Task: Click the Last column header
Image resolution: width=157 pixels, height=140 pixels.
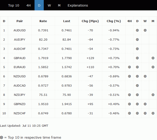Action: click(x=67, y=21)
